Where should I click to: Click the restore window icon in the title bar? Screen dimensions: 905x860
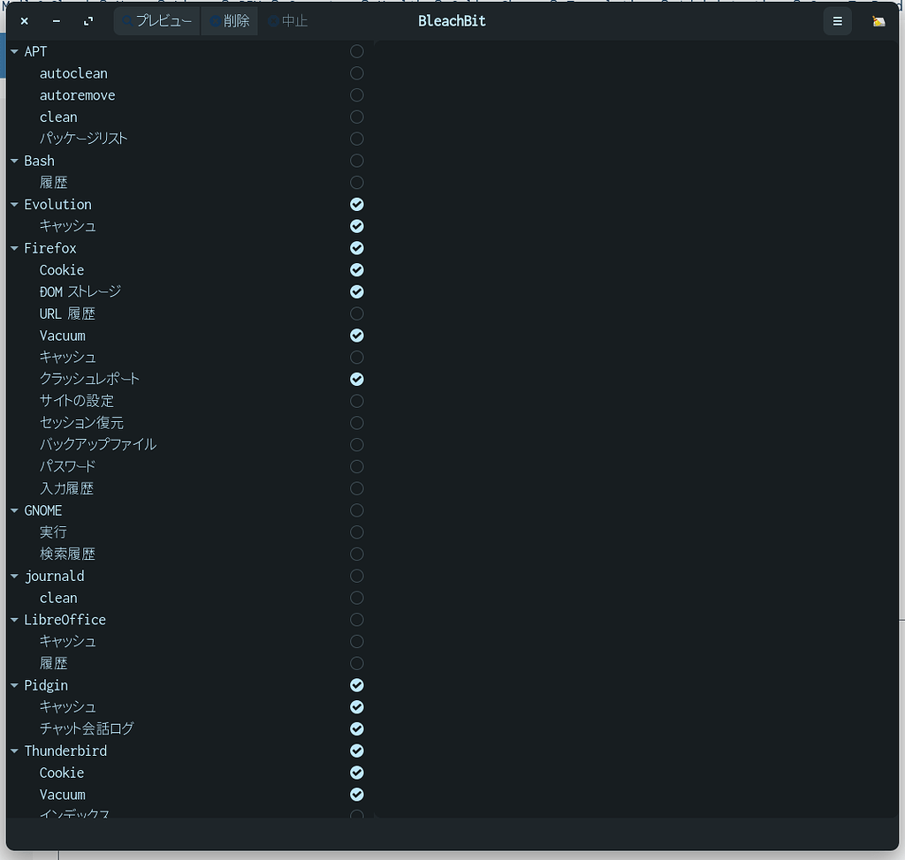[x=87, y=20]
